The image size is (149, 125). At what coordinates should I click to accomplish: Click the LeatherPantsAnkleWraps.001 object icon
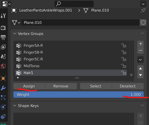[x=14, y=10]
